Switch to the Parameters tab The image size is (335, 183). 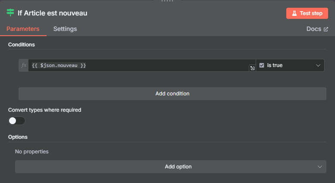click(23, 29)
